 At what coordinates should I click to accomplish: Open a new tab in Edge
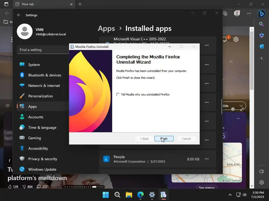click(x=80, y=4)
